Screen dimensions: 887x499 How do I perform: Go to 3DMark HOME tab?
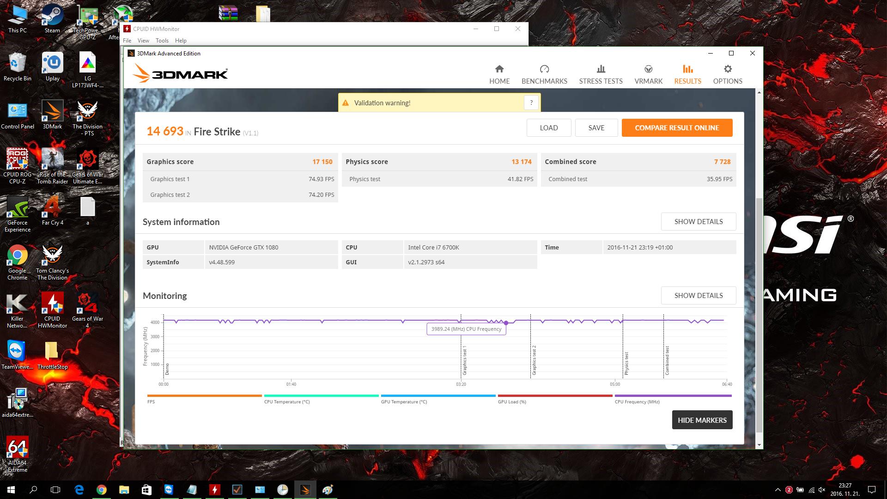(x=499, y=74)
